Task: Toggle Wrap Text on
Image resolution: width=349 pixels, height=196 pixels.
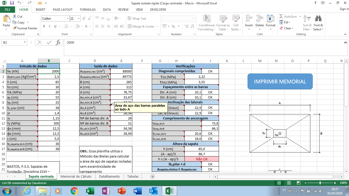Action: (137, 19)
